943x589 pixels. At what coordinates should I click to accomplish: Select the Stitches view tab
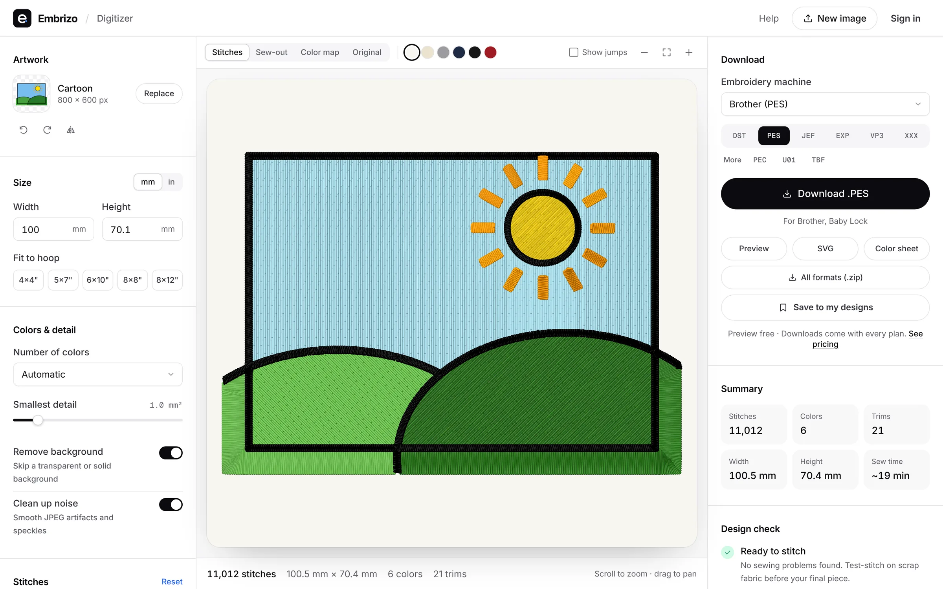(x=227, y=52)
